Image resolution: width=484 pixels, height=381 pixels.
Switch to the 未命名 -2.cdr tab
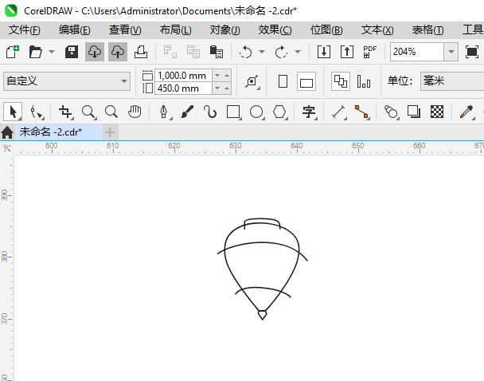(58, 132)
